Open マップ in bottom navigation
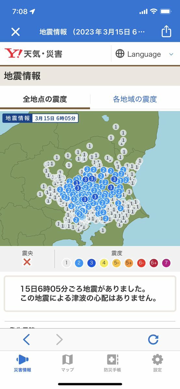Screen dimensions: 180x389 click(x=67, y=363)
